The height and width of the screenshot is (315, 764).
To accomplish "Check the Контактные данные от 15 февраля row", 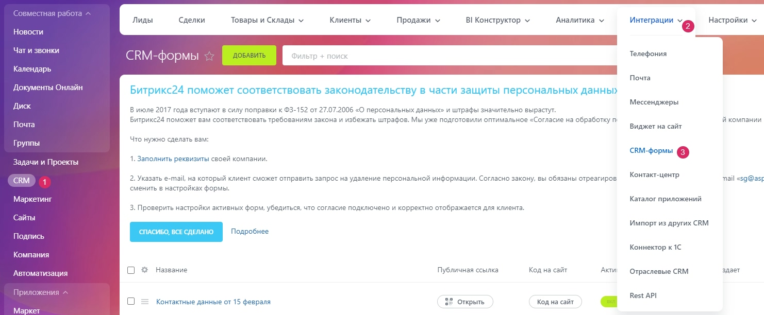I will coord(131,301).
